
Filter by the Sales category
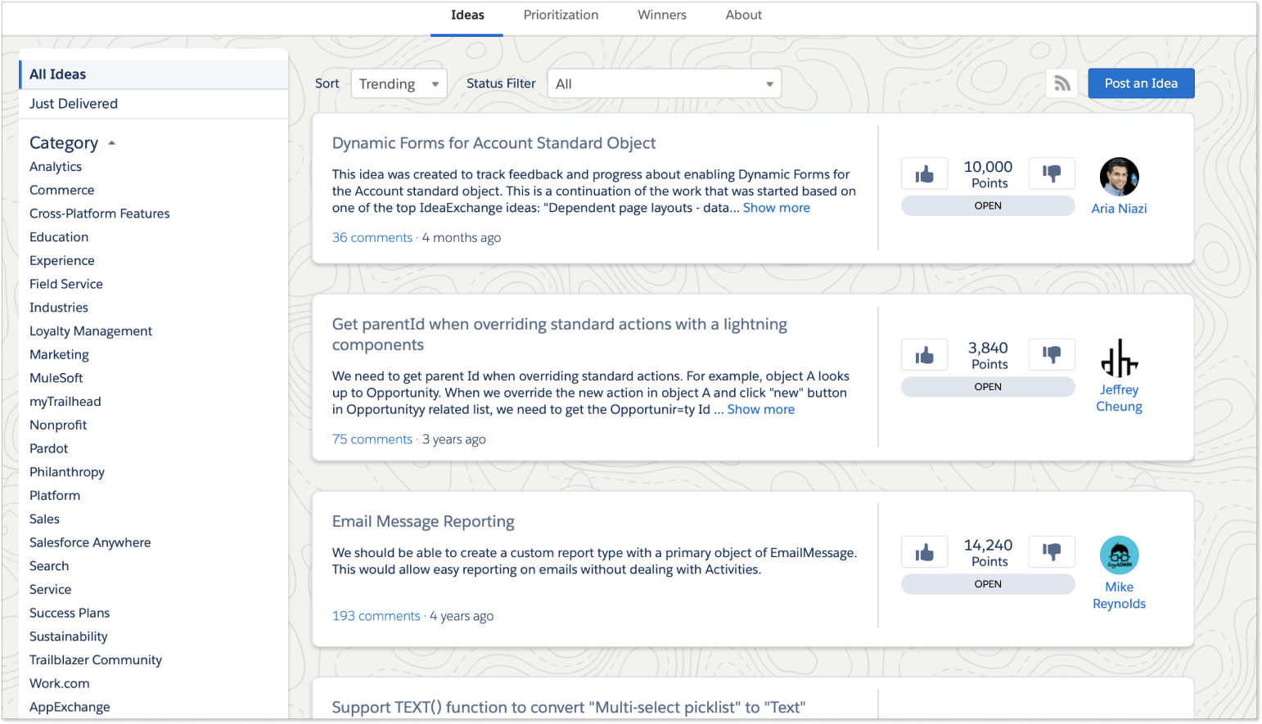pyautogui.click(x=44, y=519)
